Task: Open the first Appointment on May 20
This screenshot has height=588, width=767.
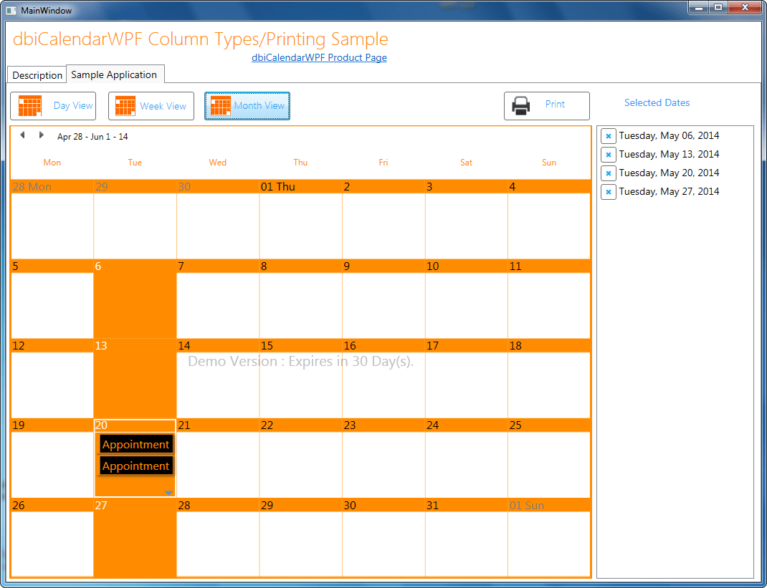Action: [x=135, y=445]
